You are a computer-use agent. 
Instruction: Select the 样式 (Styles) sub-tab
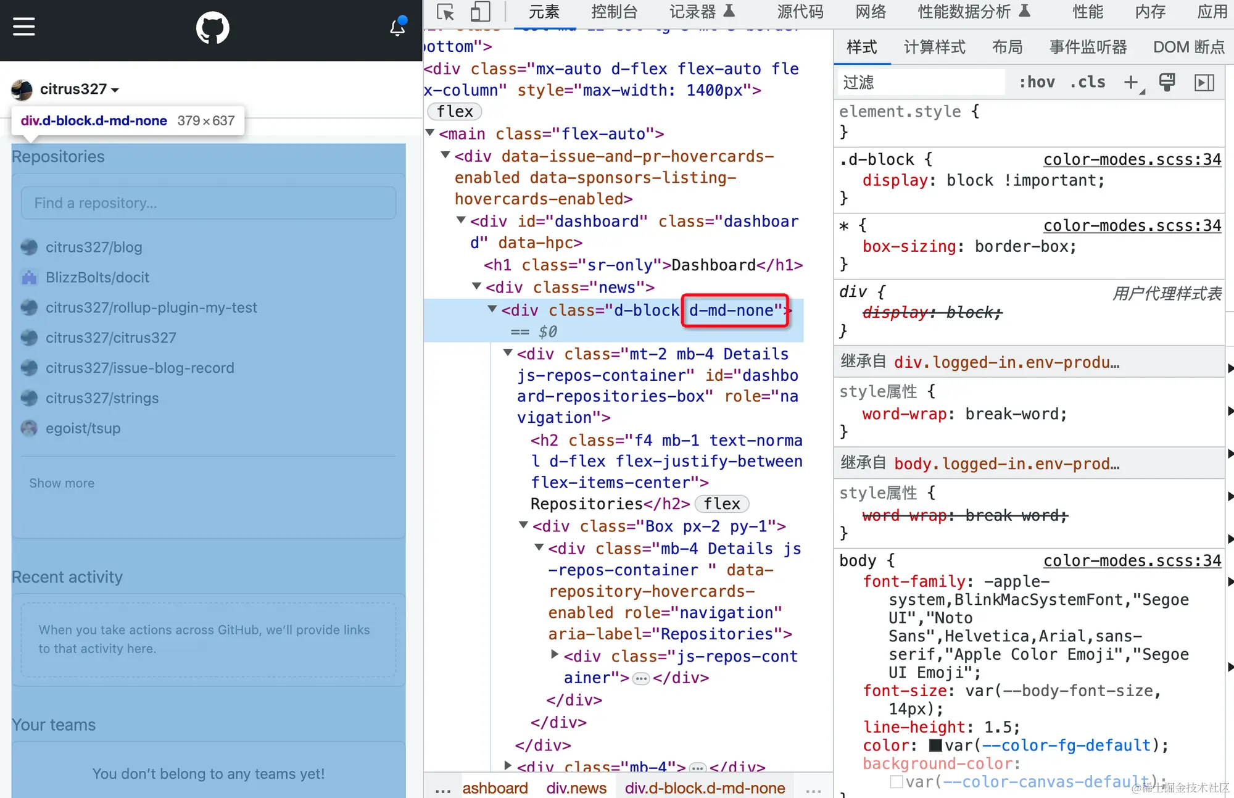pyautogui.click(x=862, y=48)
